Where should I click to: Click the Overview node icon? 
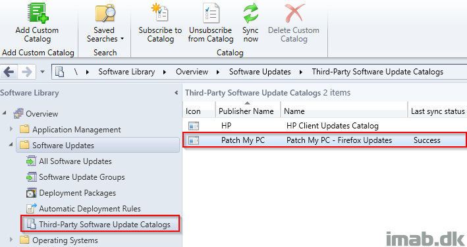pyautogui.click(x=18, y=113)
